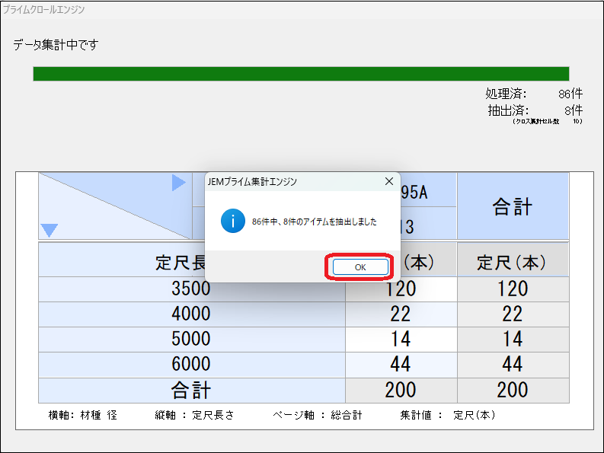The width and height of the screenshot is (604, 453).
Task: Click the dialog message about 8件 extracted
Action: pyautogui.click(x=314, y=222)
